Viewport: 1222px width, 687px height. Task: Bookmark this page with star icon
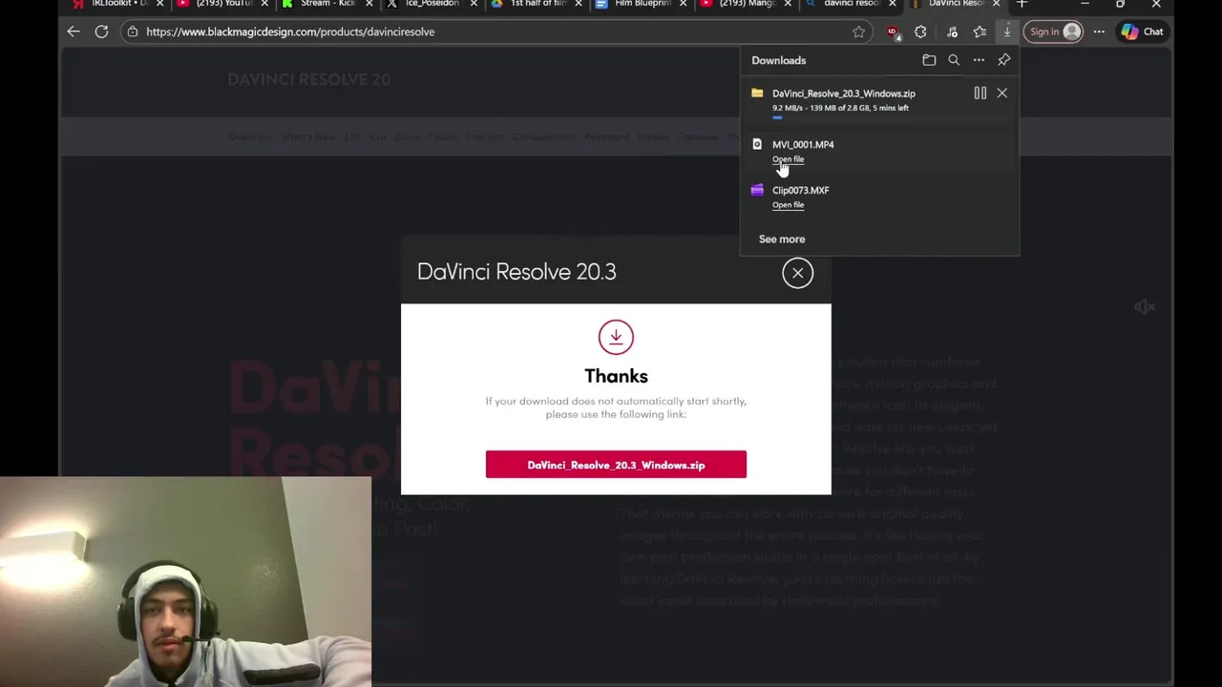coord(858,31)
